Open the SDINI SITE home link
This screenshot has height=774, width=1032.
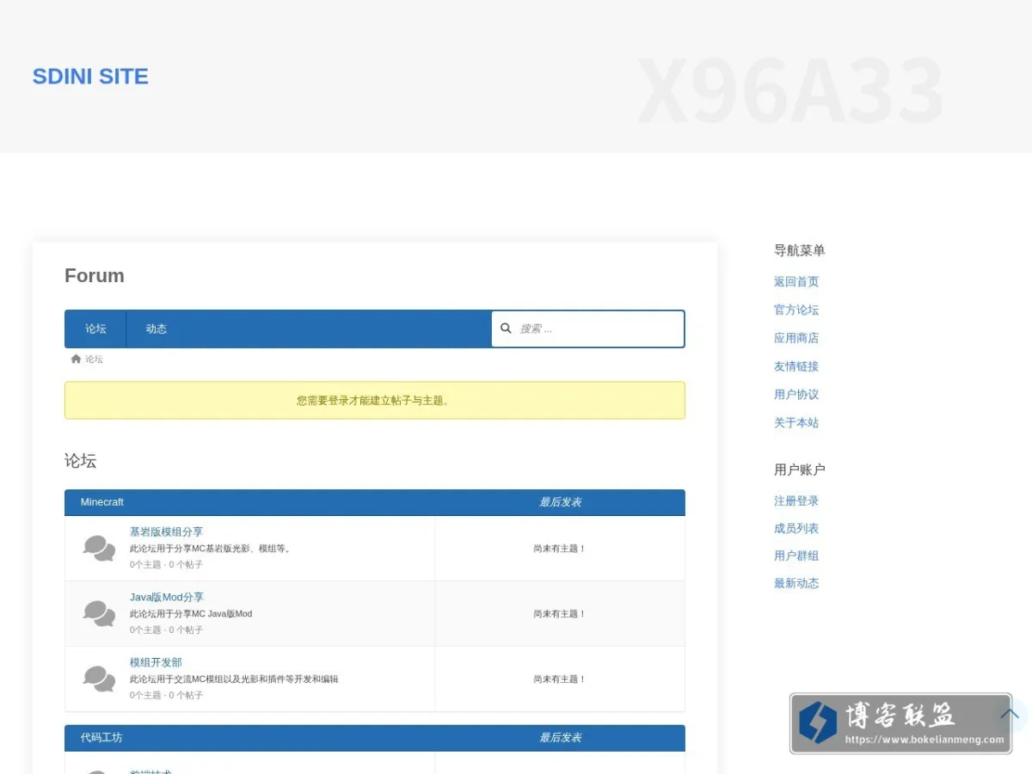(90, 77)
